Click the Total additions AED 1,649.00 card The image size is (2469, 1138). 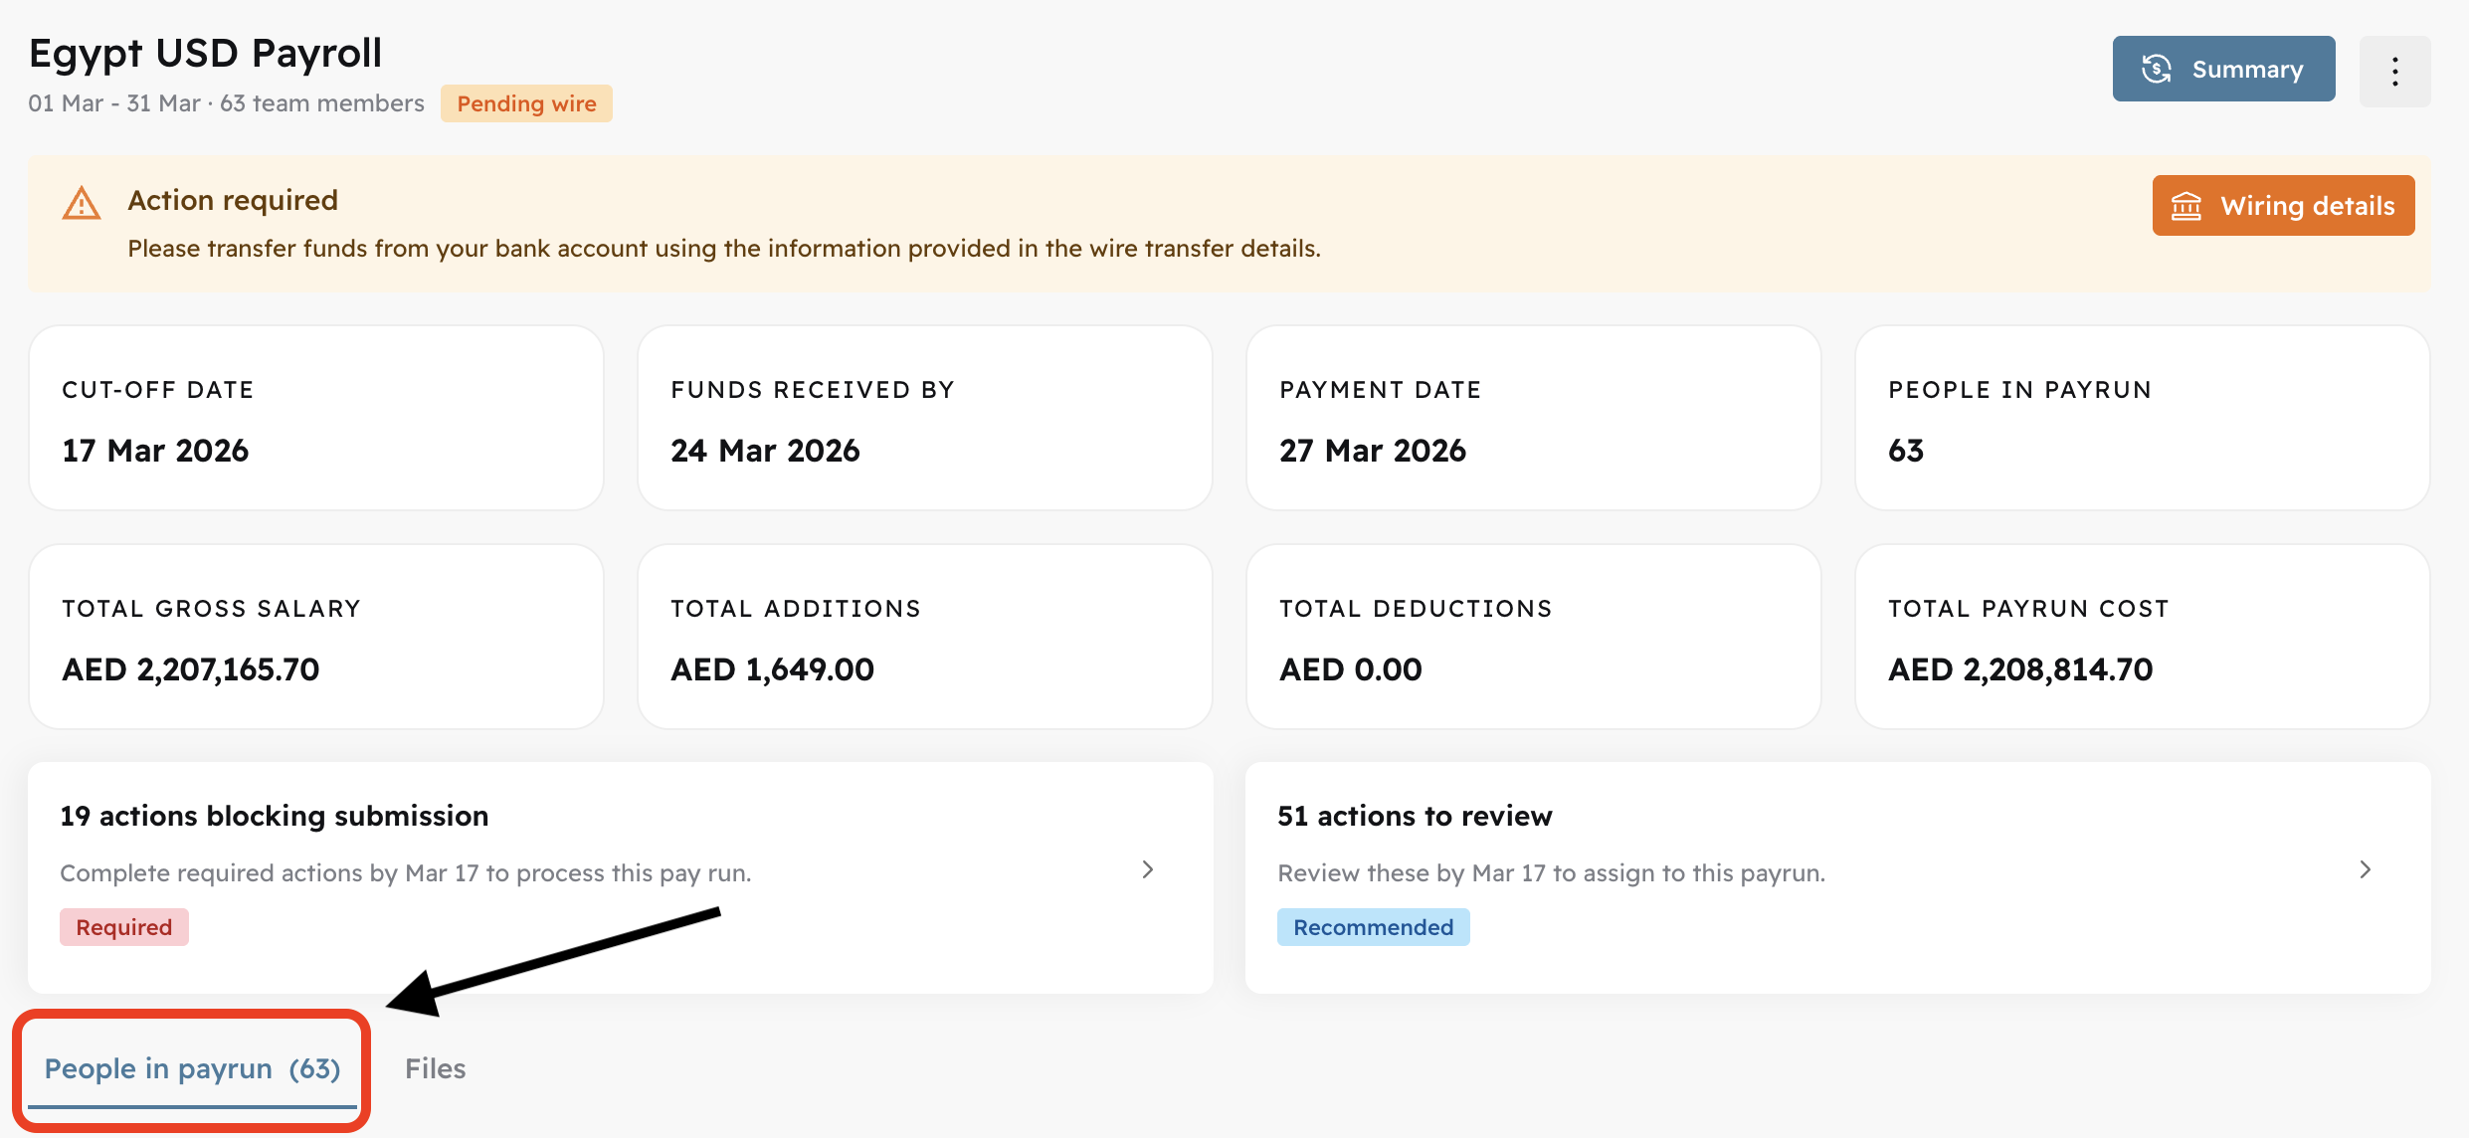[x=924, y=637]
